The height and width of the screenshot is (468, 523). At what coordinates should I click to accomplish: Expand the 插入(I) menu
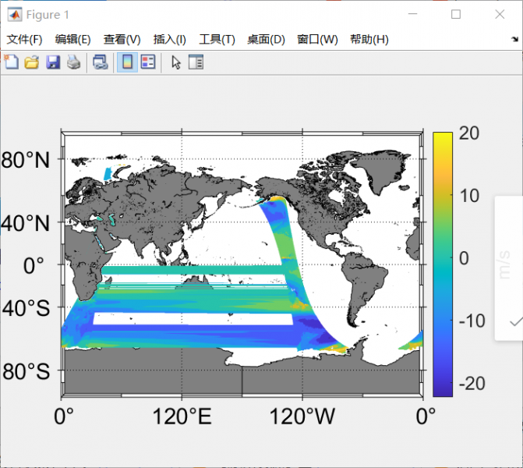coord(170,40)
